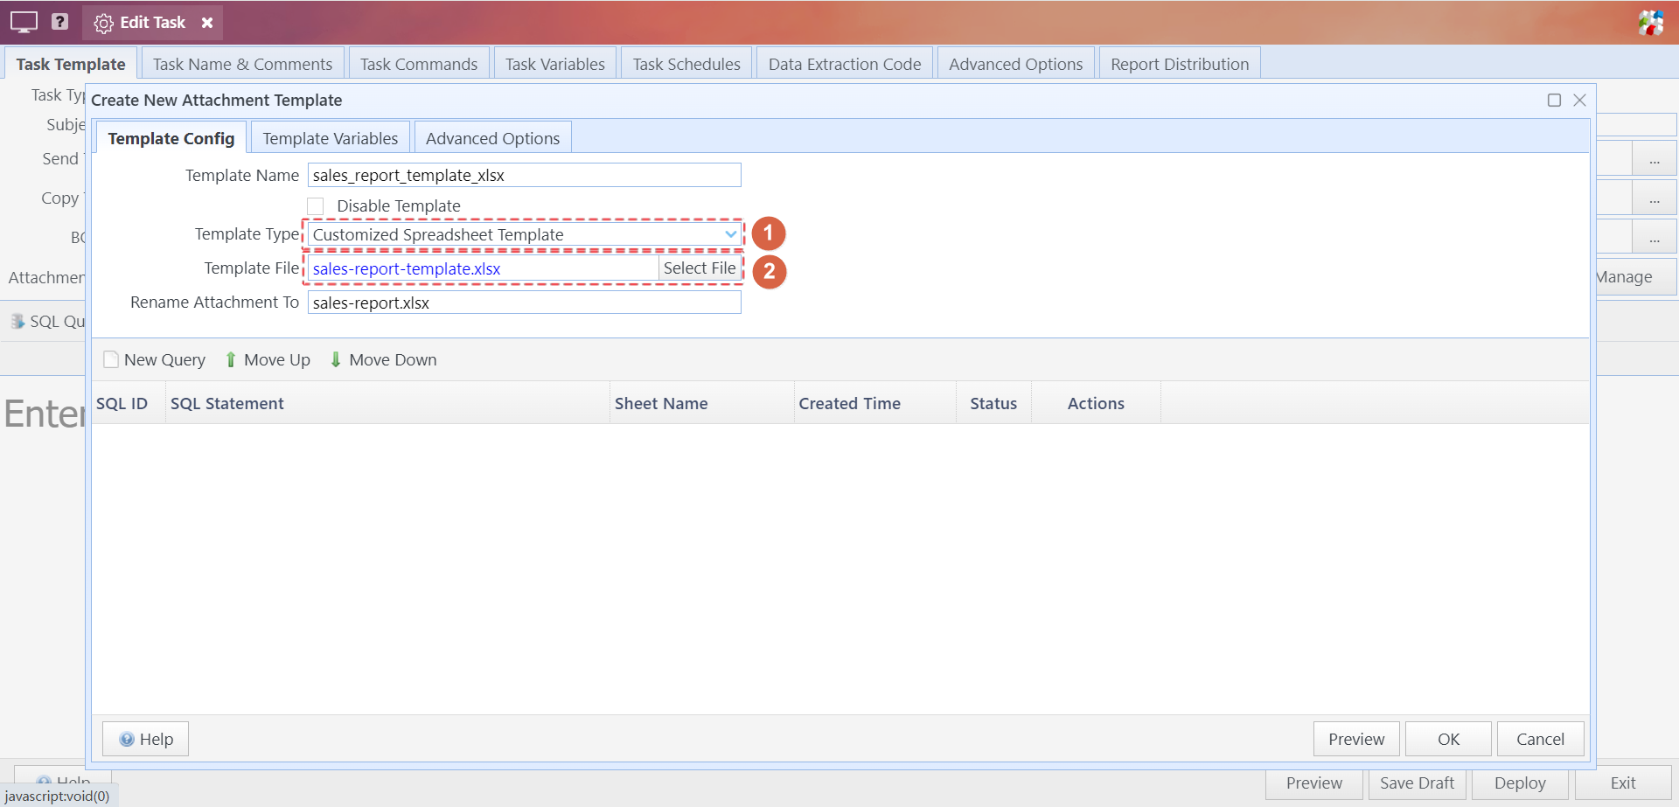Screen dimensions: 1679x807
Task: Click the Preview button in Edit Task footer
Action: [1314, 783]
